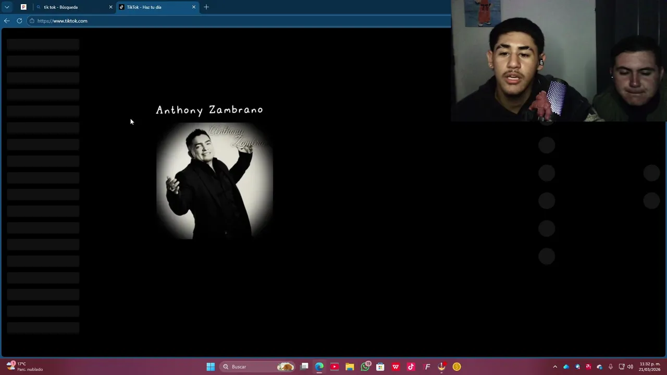667x375 pixels.
Task: Open the blue starburst tray icon
Action: click(577, 367)
